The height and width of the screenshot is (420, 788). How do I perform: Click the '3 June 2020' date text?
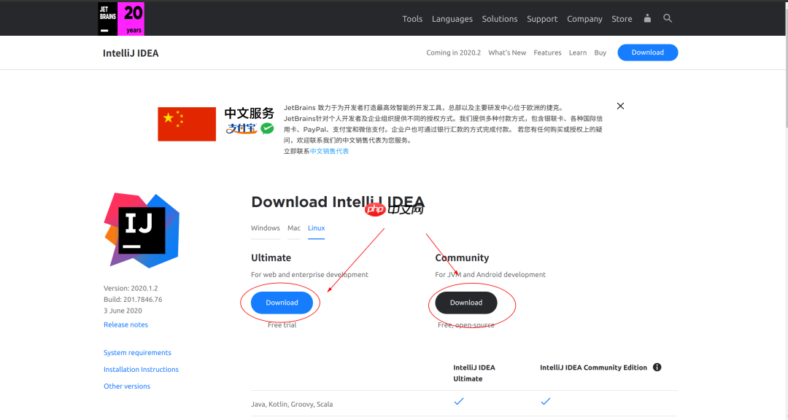point(123,311)
